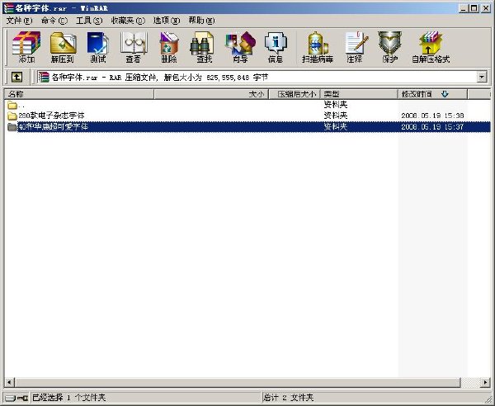
Task: Run the 测试 (Test) archive tool
Action: pos(98,47)
